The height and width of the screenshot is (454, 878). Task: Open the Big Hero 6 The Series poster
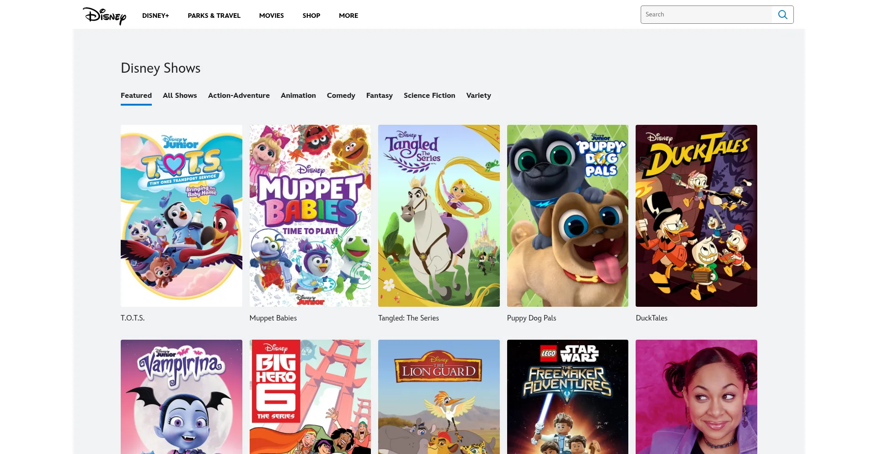click(310, 397)
